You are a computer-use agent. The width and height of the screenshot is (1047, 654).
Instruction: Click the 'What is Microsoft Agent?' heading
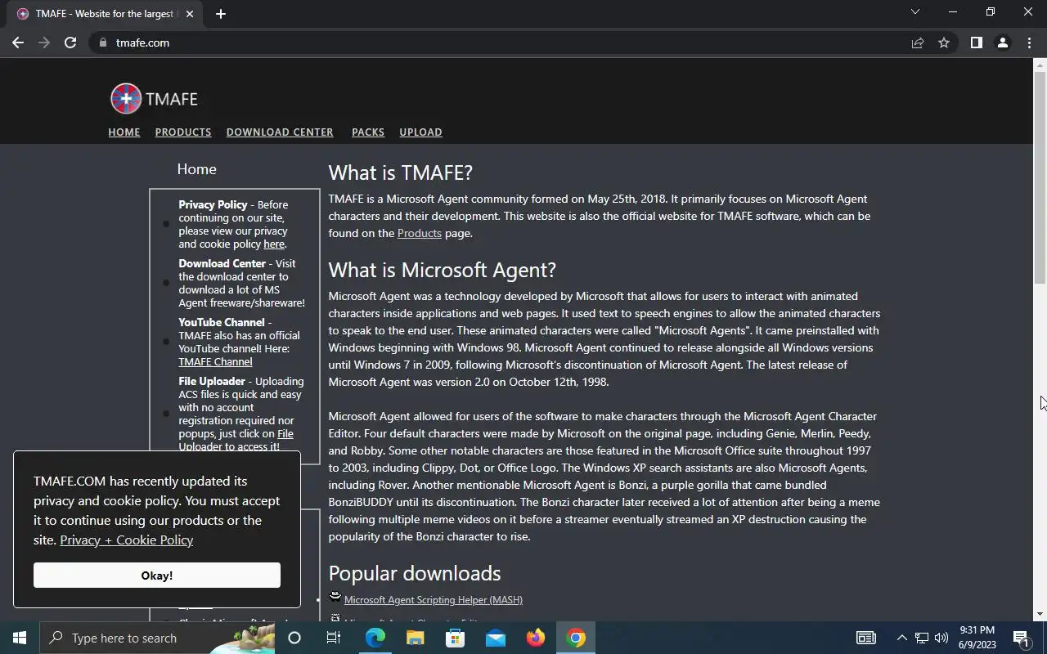tap(442, 270)
